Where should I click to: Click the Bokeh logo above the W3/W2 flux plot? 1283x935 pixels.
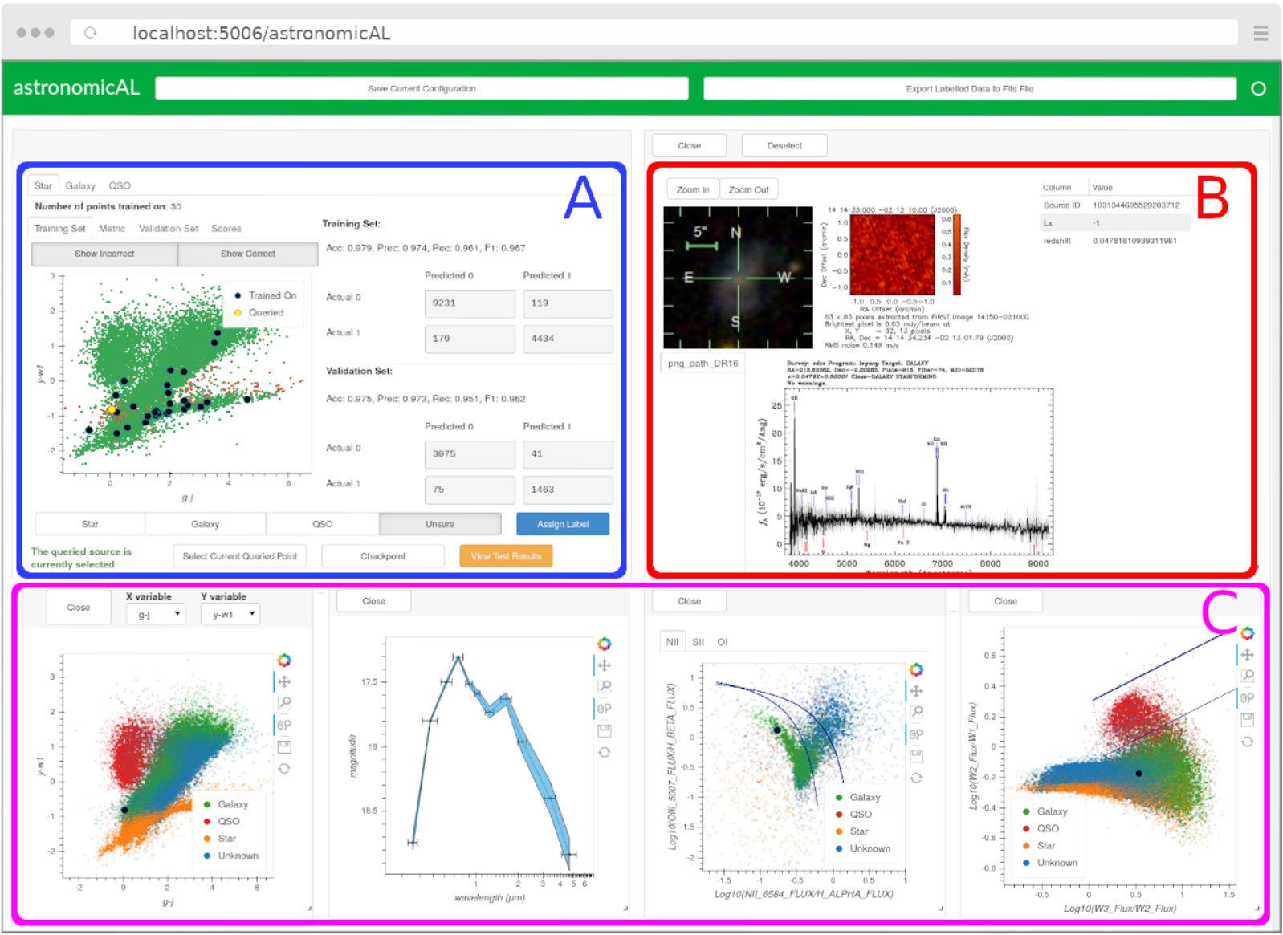coord(1247,633)
